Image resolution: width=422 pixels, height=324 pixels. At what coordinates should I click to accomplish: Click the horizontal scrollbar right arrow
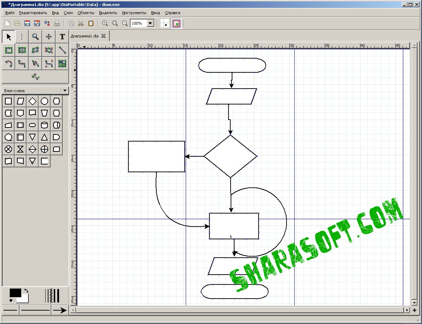pos(407,310)
